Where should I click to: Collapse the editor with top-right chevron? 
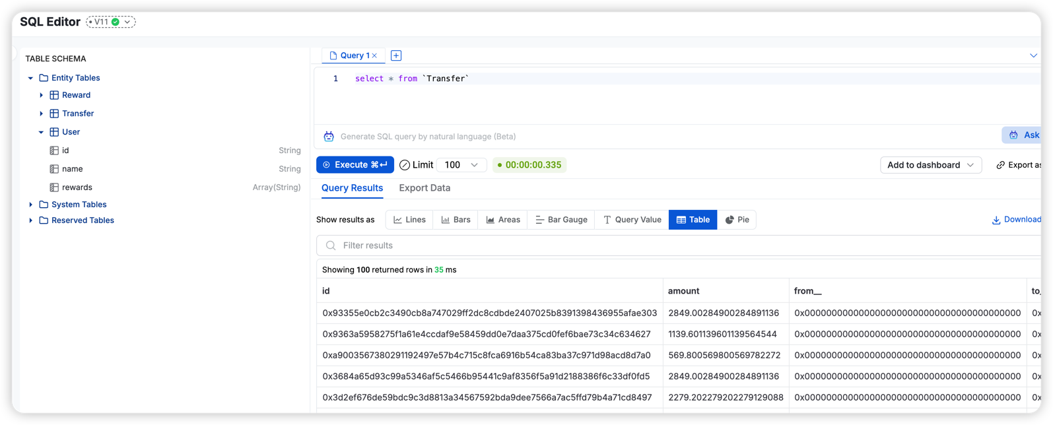1033,55
